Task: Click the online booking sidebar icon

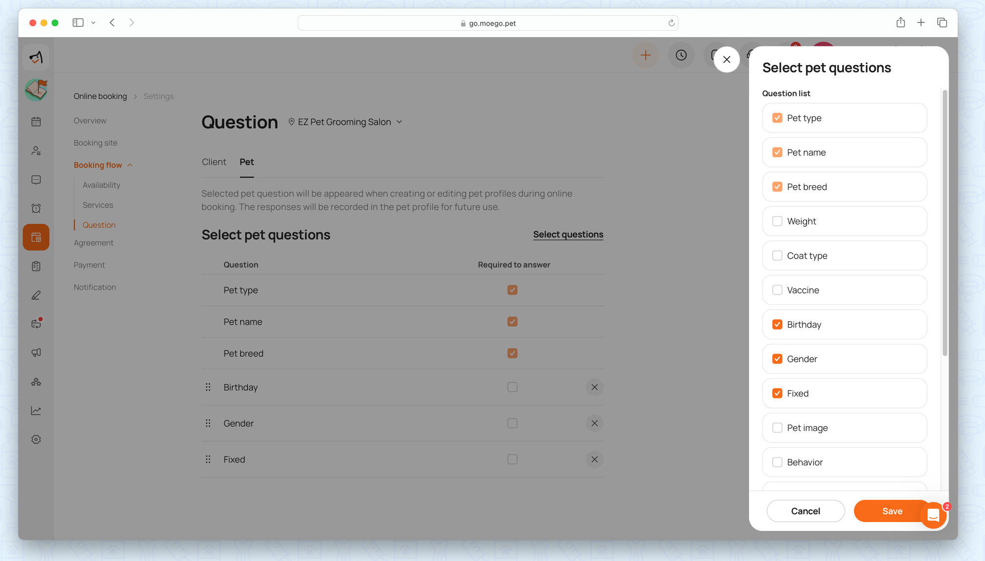Action: point(36,237)
